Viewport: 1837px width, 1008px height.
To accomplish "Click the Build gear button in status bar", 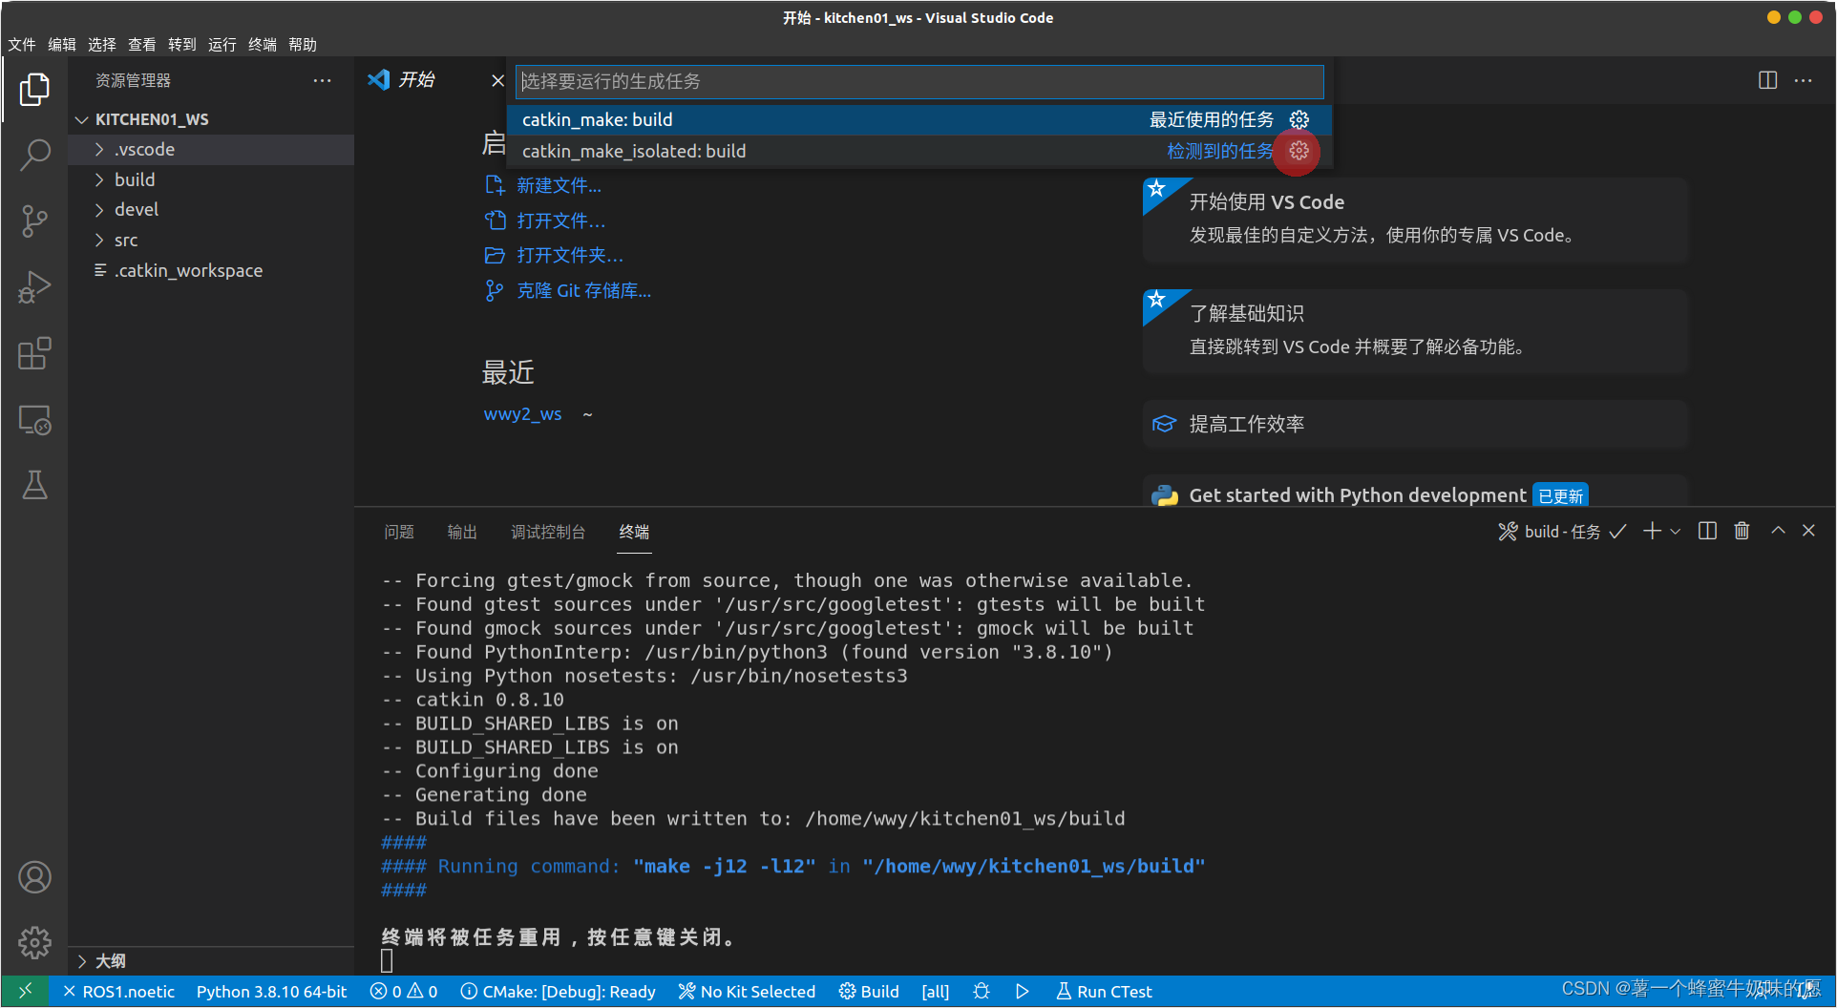I will (869, 991).
